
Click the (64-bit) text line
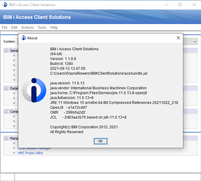tap(56, 54)
